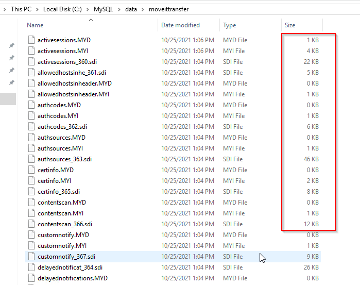Viewport: 360px width, 285px height.
Task: Click the MYI File type of customnotify.MYI
Action: [x=234, y=246]
